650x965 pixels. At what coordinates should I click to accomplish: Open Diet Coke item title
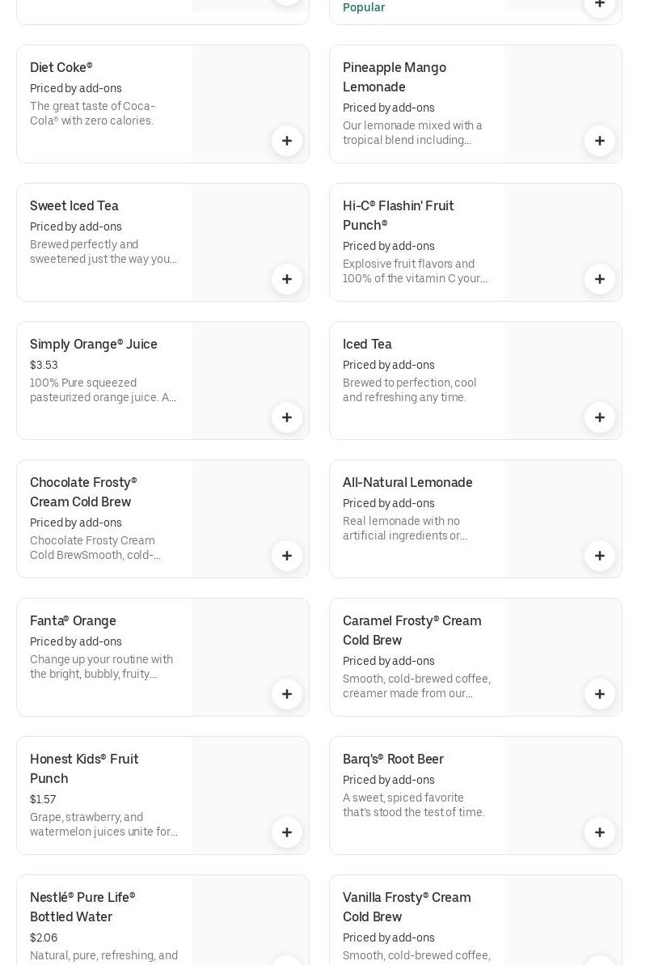[61, 68]
